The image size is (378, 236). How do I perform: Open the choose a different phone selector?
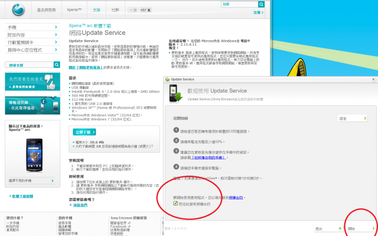pos(31,181)
